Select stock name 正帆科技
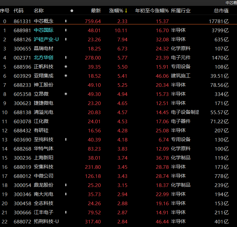 [x=44, y=67]
